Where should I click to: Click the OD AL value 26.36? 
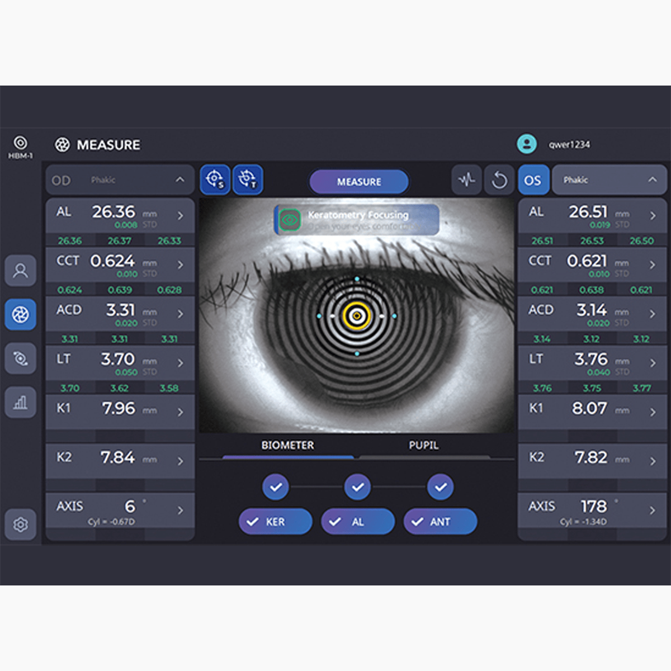tap(114, 212)
